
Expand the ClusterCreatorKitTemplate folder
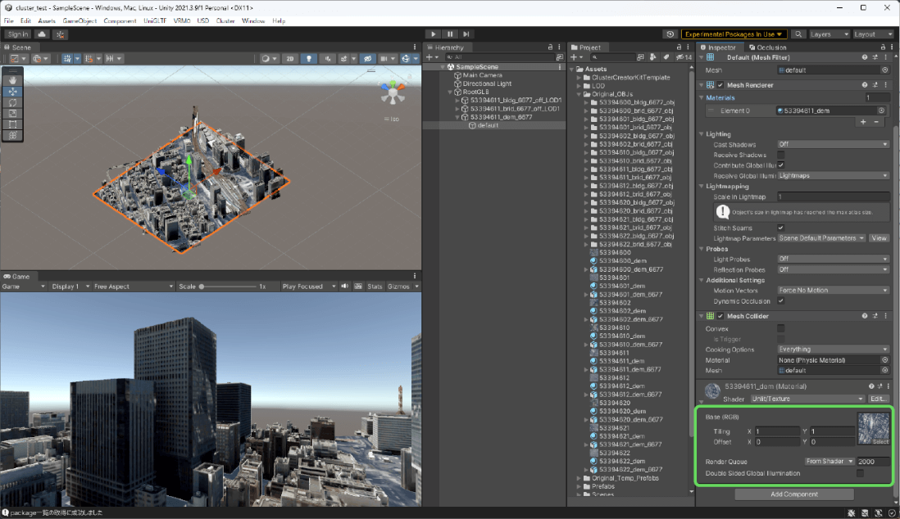click(580, 78)
